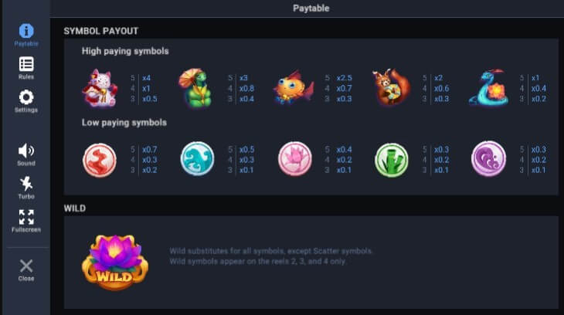Viewport: 564px width, 315px height.
Task: Open the Paytable info tab
Action: [25, 35]
